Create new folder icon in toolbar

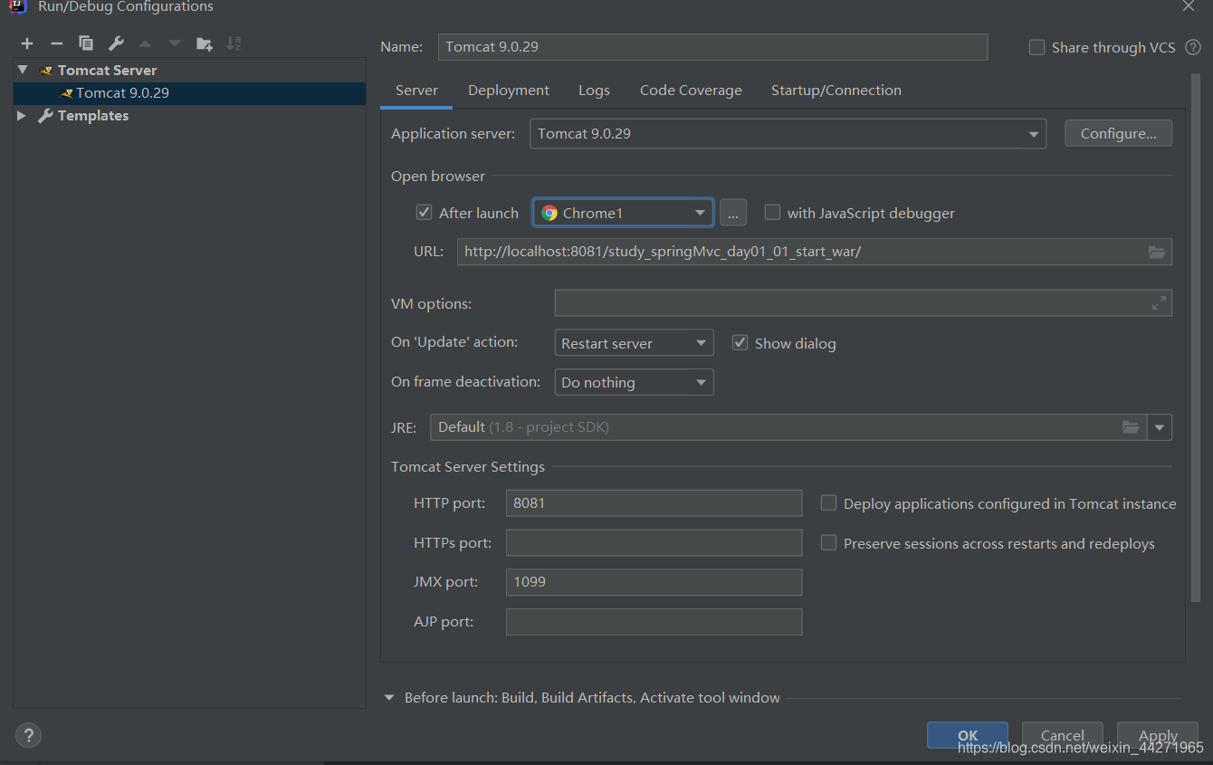point(205,43)
